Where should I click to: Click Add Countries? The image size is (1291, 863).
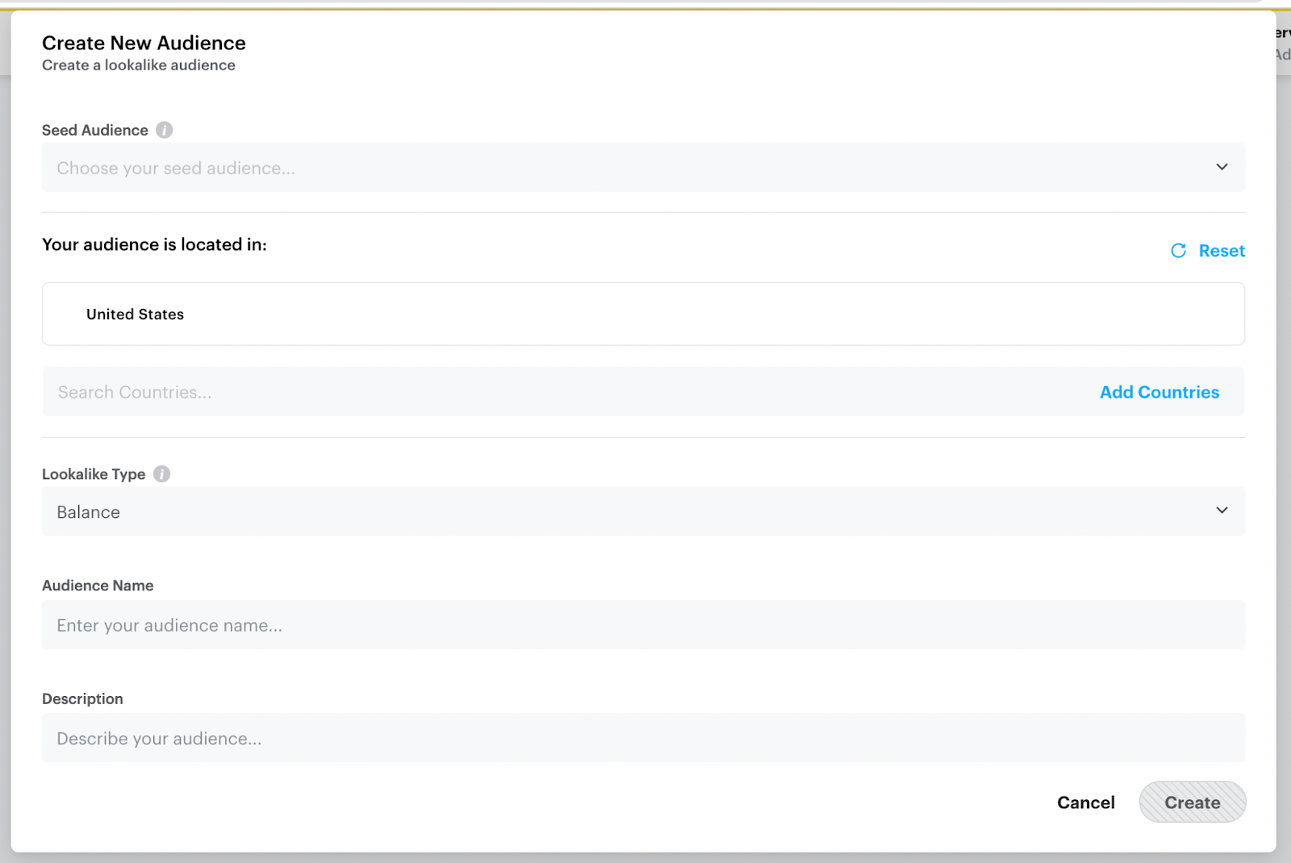1159,392
